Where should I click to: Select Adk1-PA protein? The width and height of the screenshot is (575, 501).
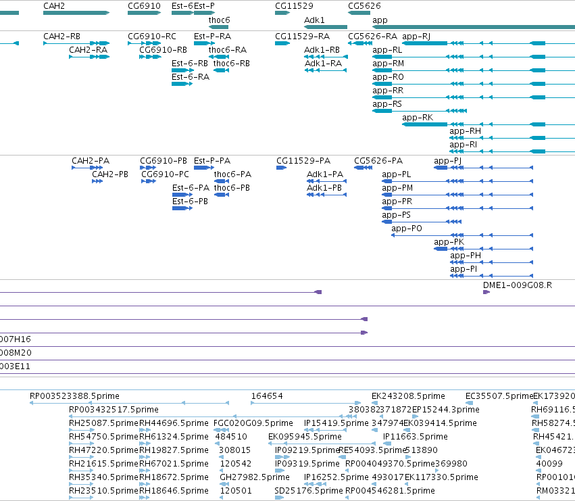click(327, 181)
